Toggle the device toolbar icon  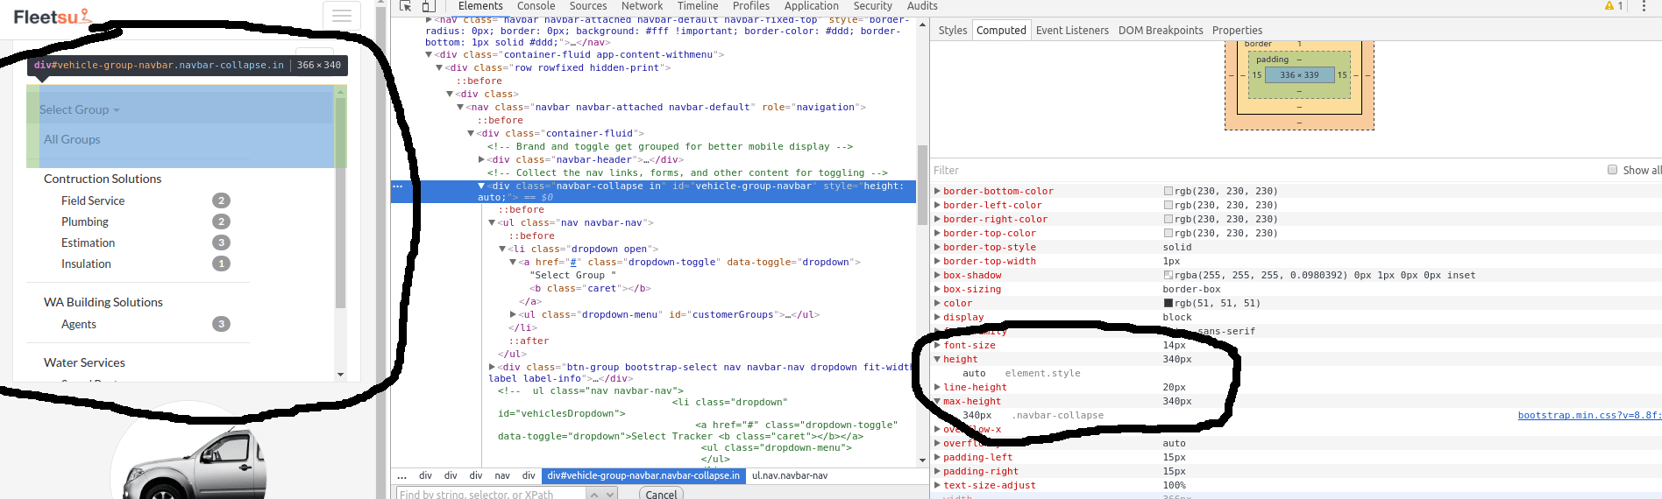tap(429, 6)
